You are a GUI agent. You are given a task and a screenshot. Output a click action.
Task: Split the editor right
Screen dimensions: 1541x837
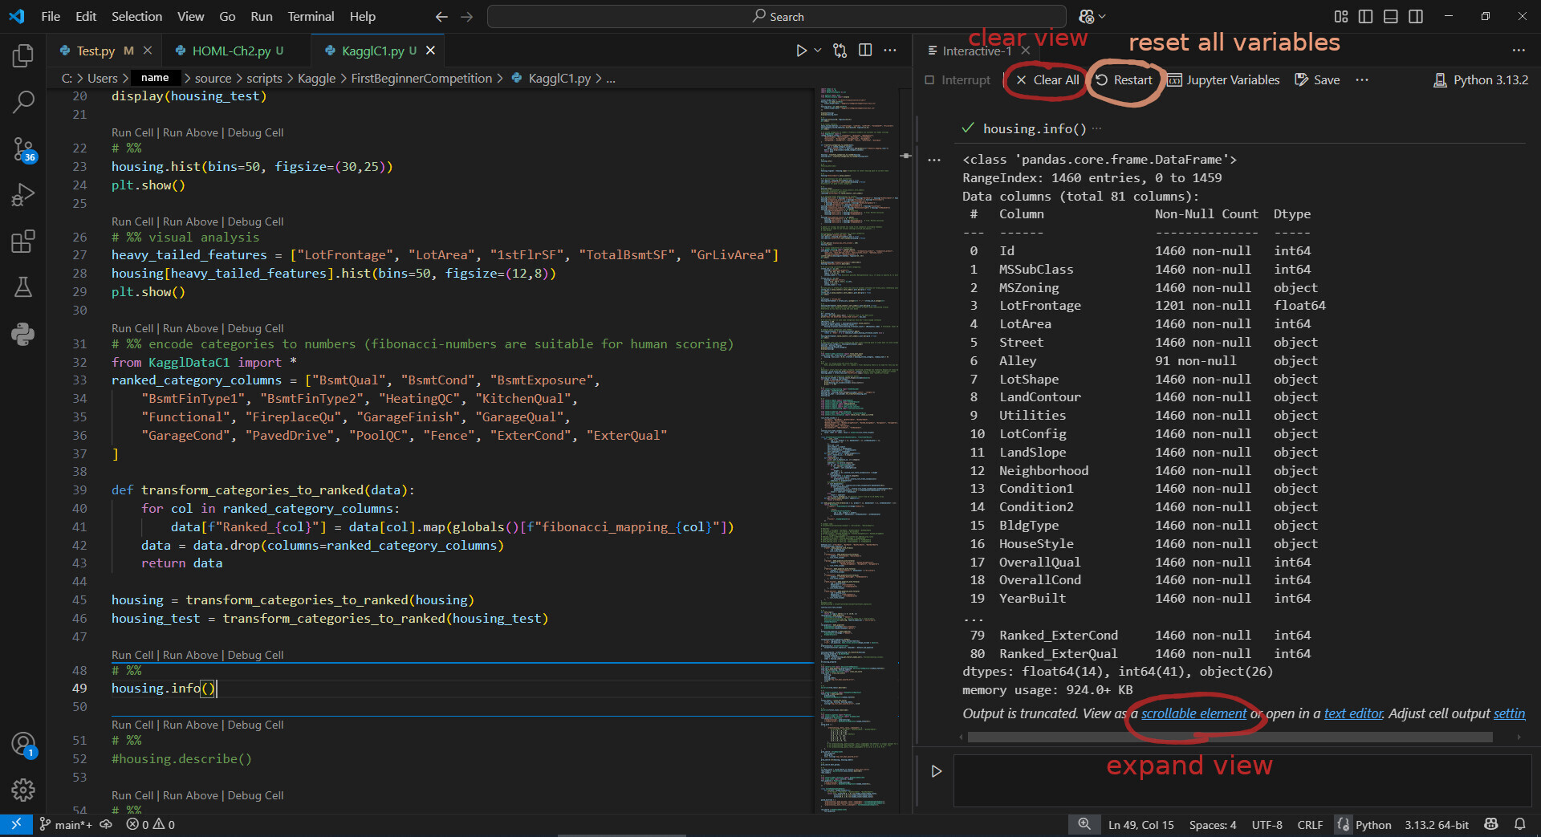pyautogui.click(x=865, y=51)
